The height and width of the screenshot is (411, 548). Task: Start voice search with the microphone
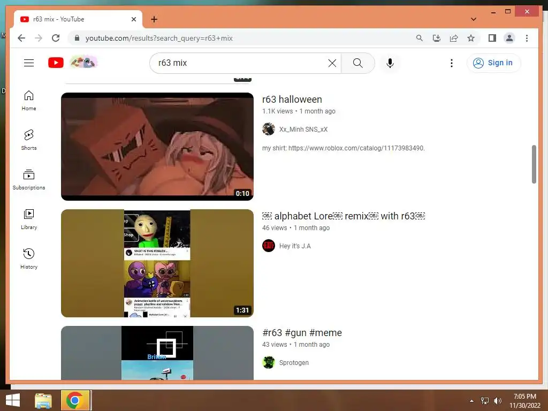pos(390,63)
